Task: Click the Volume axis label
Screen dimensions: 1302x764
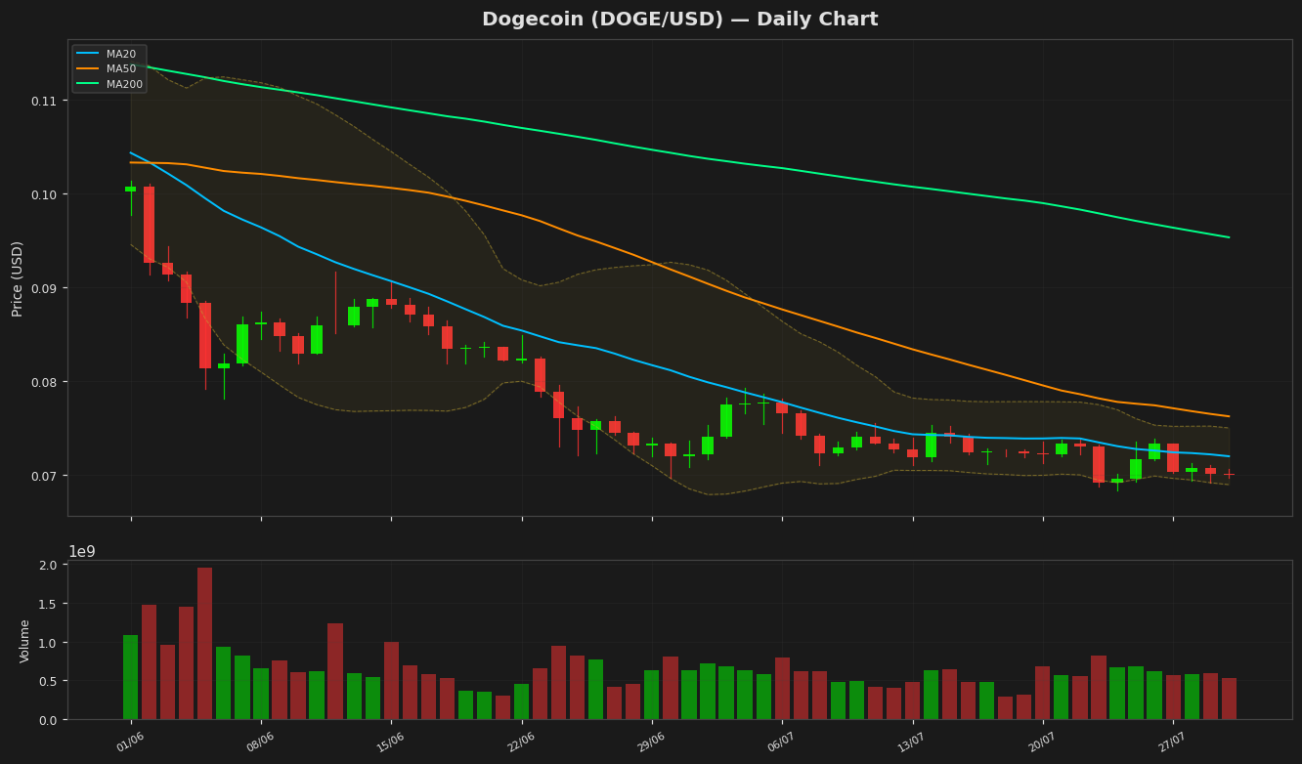Action: coord(25,641)
